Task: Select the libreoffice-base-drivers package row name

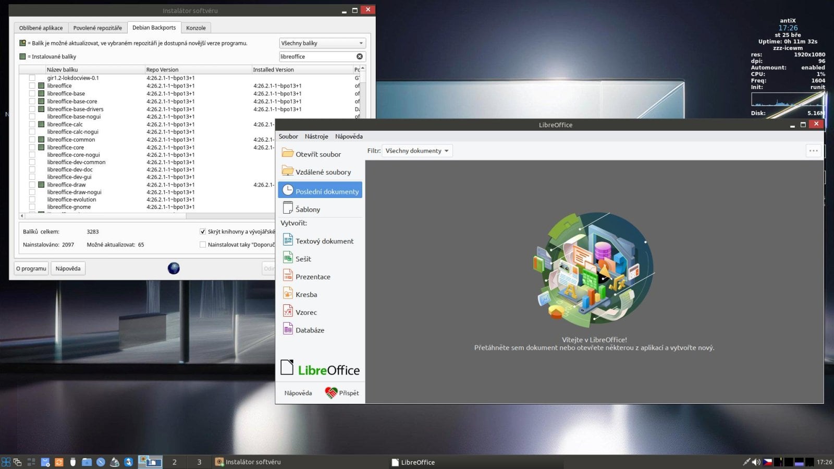Action: [75, 109]
